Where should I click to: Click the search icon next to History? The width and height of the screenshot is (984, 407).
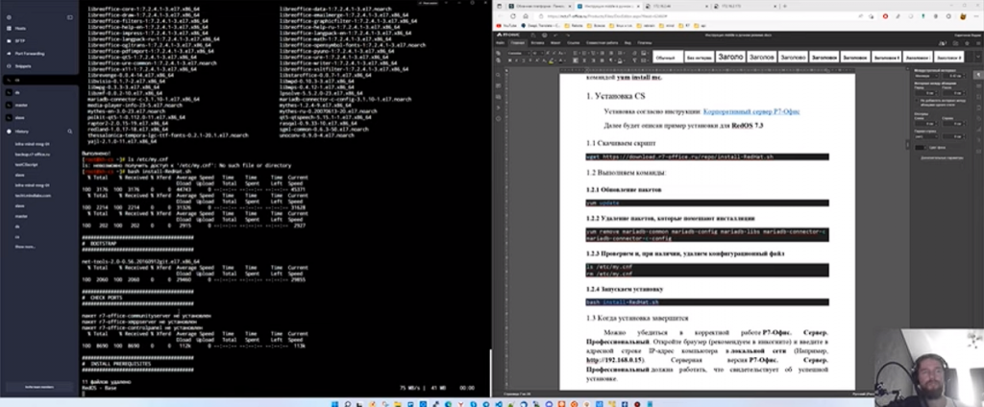pyautogui.click(x=69, y=132)
